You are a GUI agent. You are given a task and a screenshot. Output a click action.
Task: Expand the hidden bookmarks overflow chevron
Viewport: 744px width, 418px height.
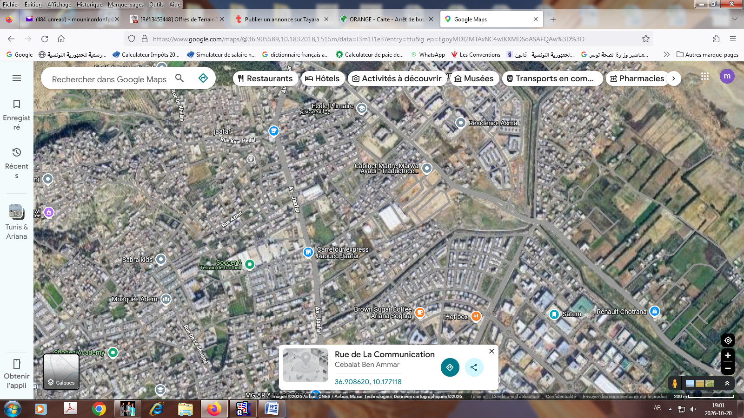pos(666,54)
